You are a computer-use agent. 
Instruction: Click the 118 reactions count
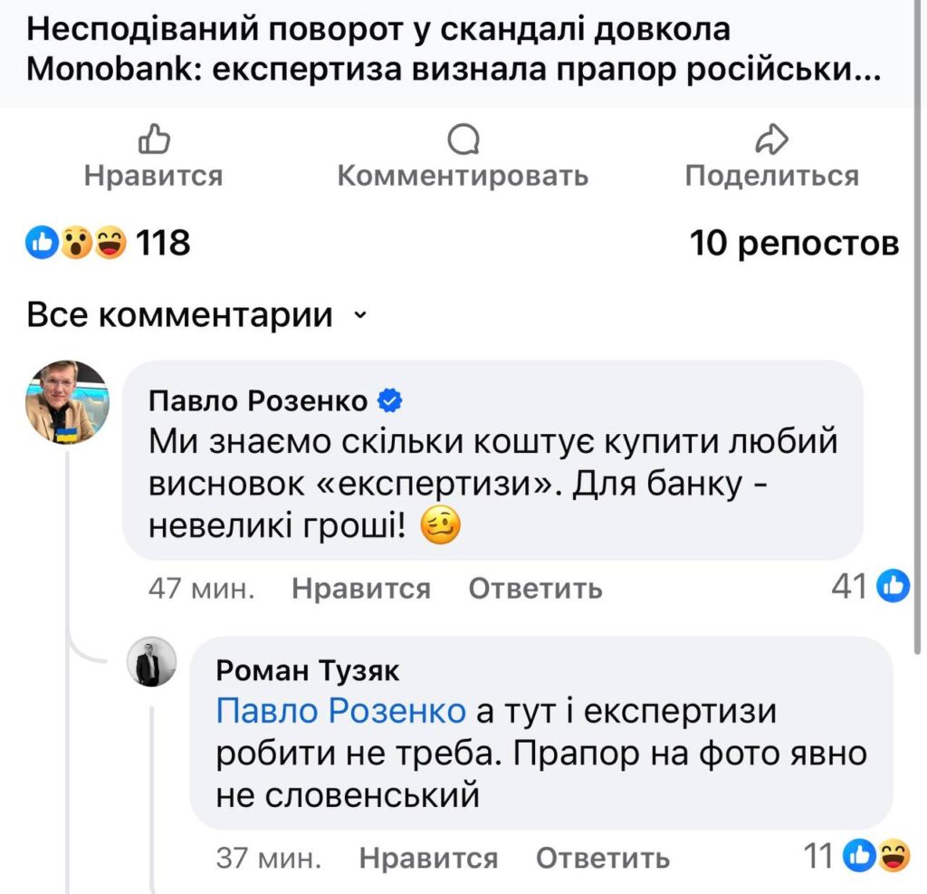coord(163,243)
